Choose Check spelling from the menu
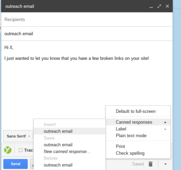181x170 pixels. pos(138,153)
